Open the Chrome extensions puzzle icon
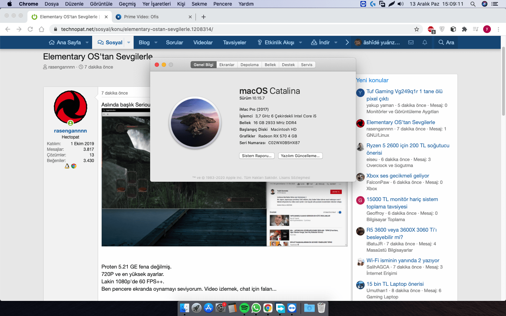The image size is (506, 316). tap(465, 29)
